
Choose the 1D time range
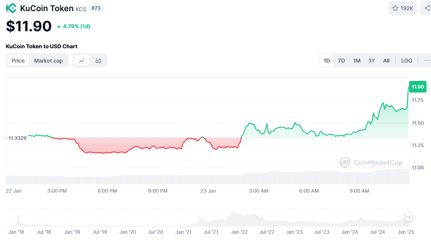326,60
